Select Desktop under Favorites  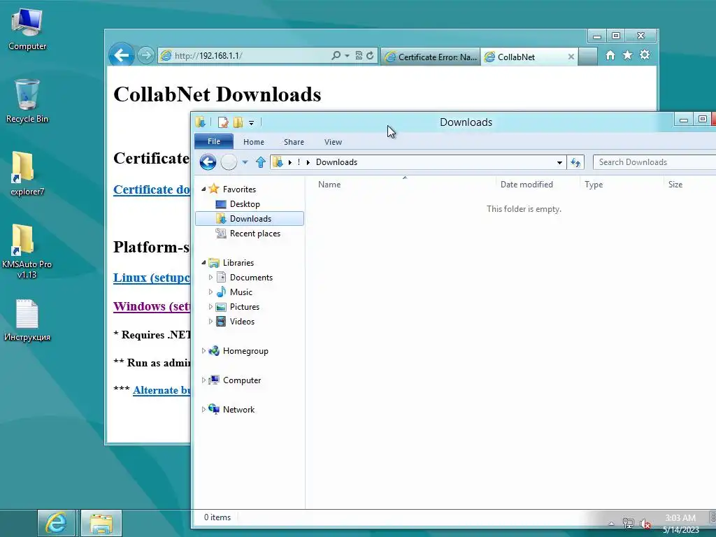pos(245,204)
